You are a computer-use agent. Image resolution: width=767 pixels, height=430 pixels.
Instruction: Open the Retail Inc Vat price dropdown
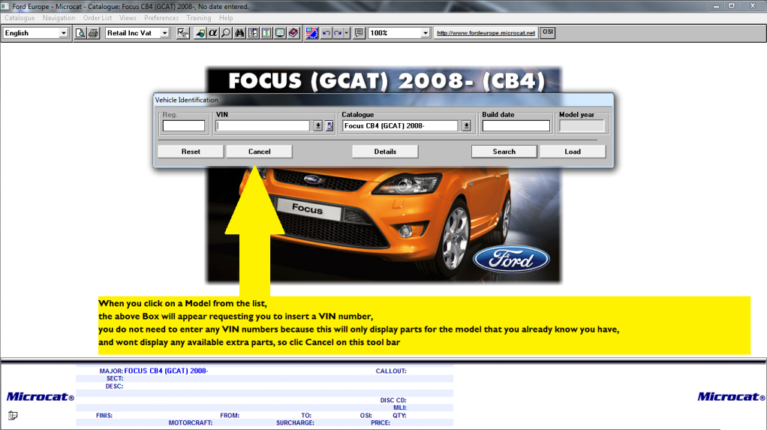click(165, 33)
